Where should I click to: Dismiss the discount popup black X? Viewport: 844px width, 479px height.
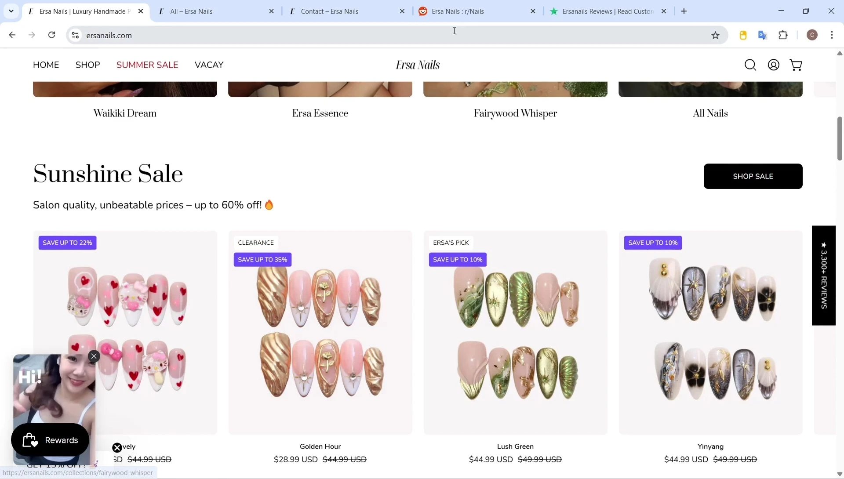tap(117, 448)
